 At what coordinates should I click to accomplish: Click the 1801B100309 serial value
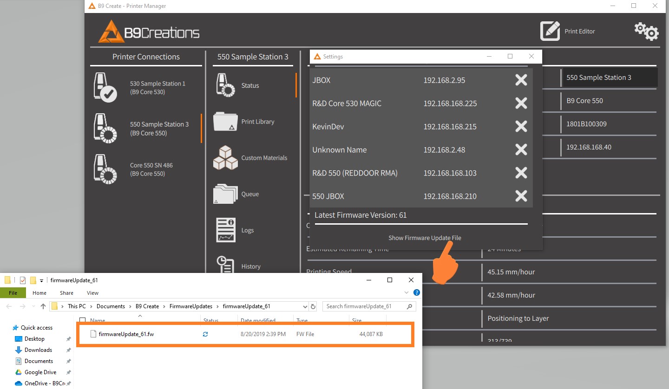(x=586, y=124)
